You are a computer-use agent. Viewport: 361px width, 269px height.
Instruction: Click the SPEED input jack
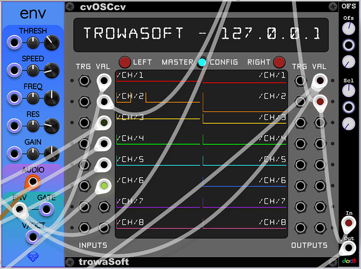pos(14,70)
